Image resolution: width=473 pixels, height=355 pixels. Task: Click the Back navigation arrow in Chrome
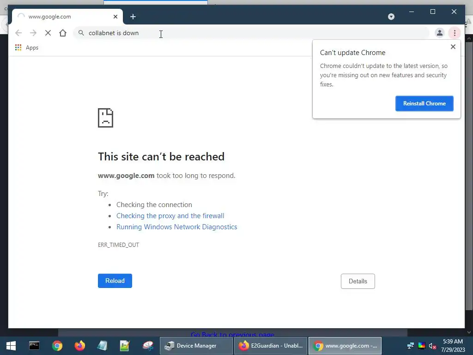tap(18, 33)
